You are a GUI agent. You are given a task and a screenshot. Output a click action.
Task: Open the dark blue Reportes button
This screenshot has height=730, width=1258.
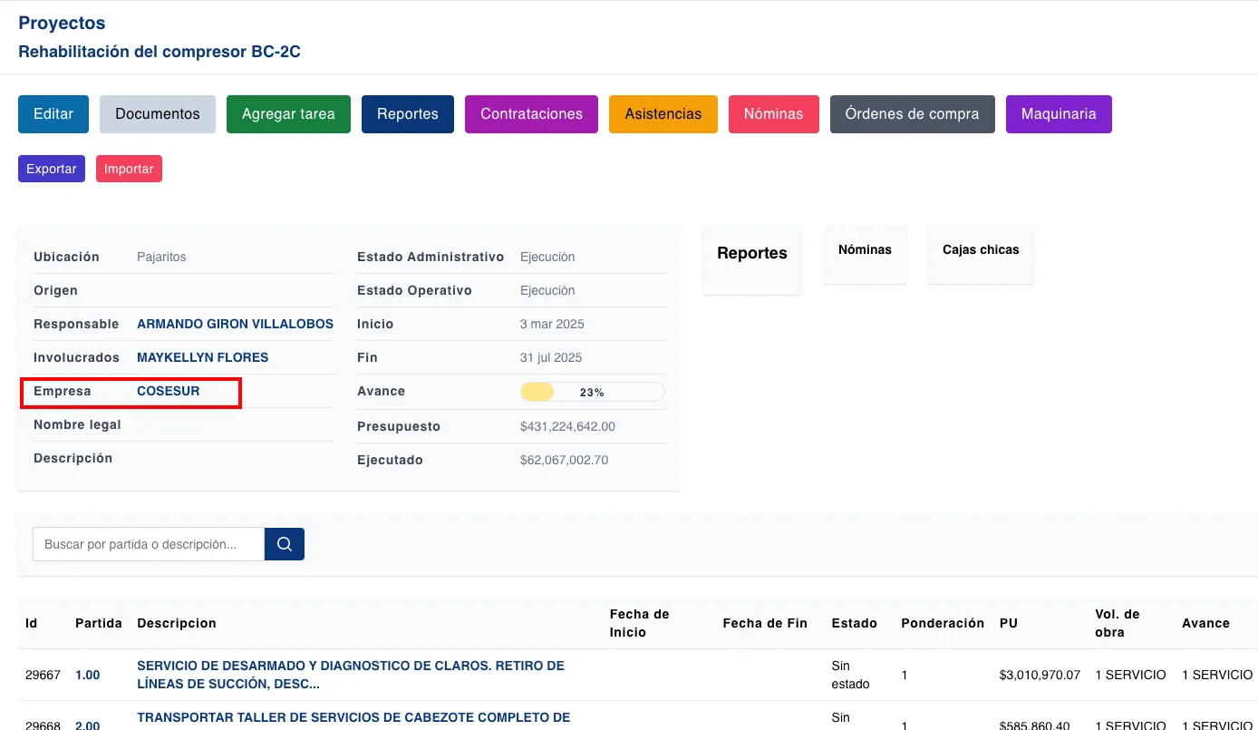pyautogui.click(x=408, y=114)
